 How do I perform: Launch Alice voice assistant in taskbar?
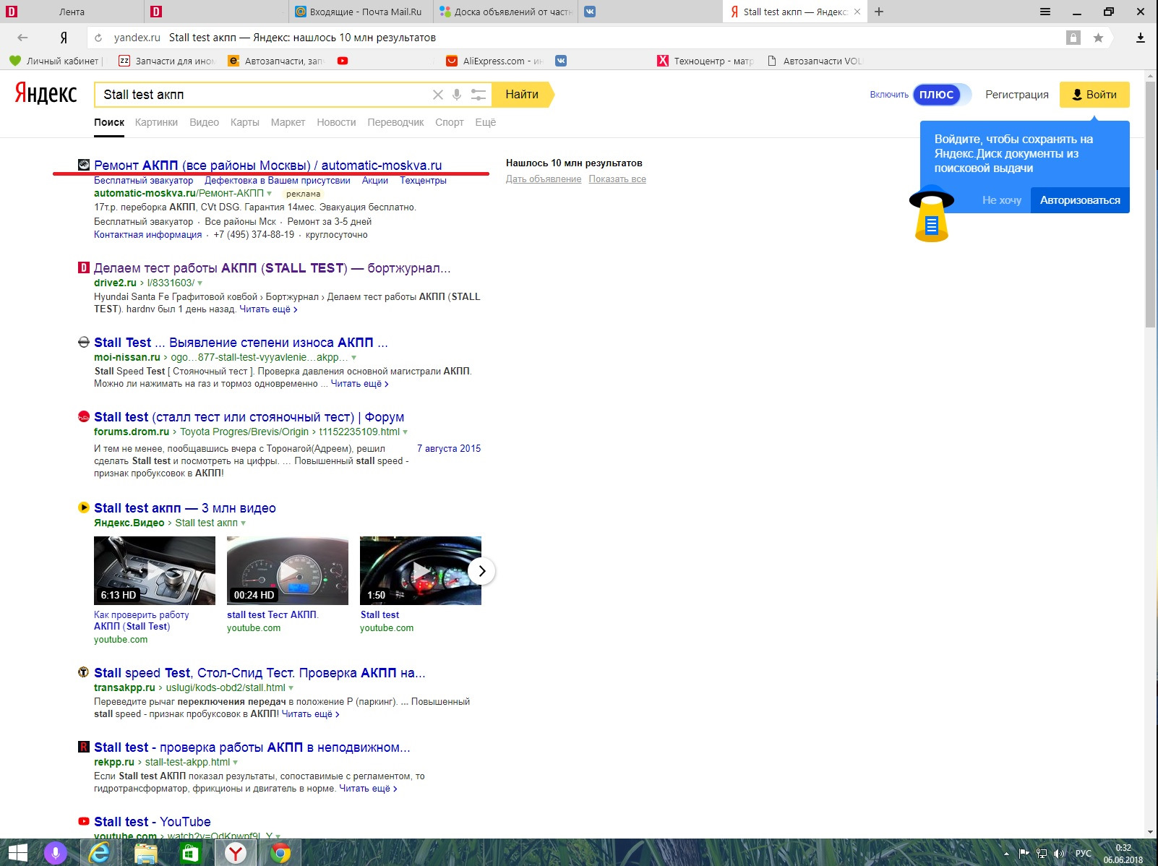(x=55, y=853)
